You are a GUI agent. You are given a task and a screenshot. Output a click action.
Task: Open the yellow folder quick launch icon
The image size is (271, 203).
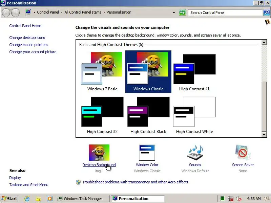[x=38, y=199]
